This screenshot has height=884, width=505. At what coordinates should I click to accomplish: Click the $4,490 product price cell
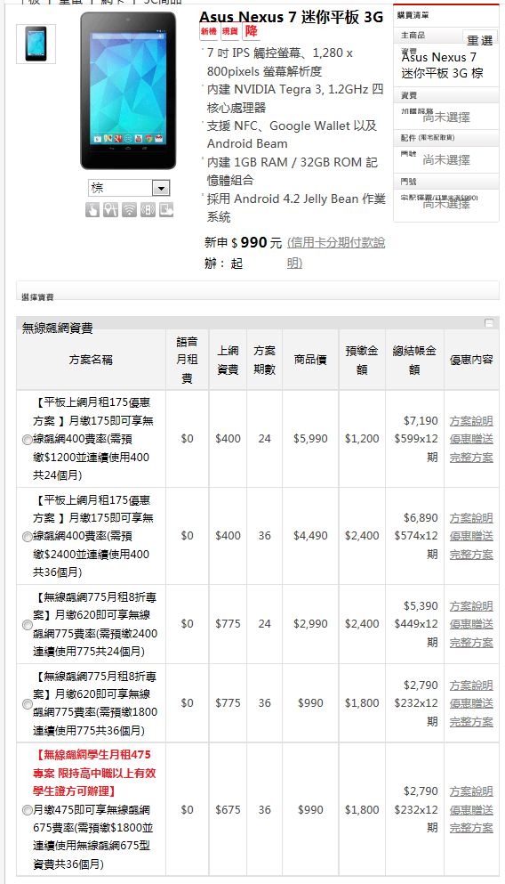coord(310,536)
